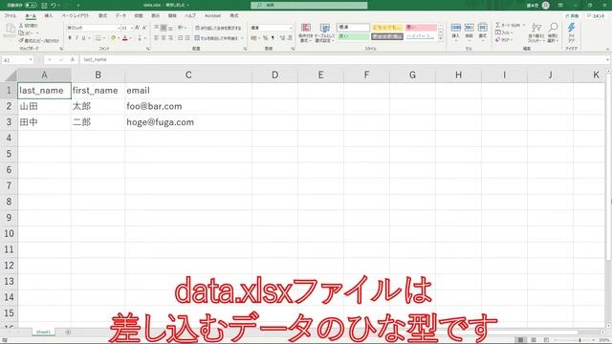Toggle Italic formatting

pos(76,38)
